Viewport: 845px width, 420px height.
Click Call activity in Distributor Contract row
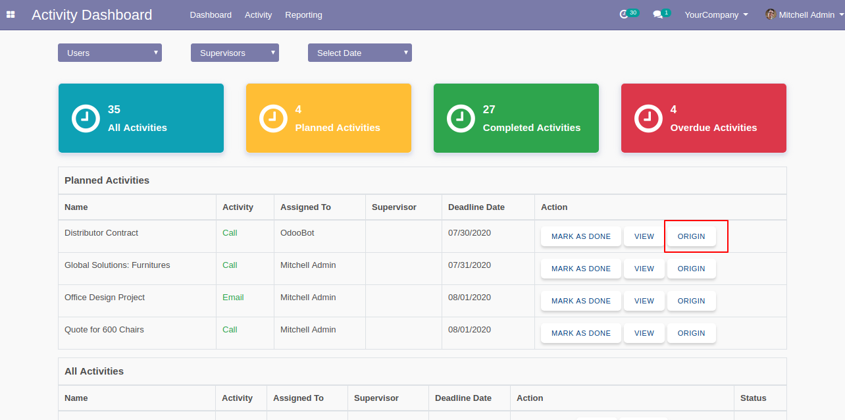click(230, 233)
